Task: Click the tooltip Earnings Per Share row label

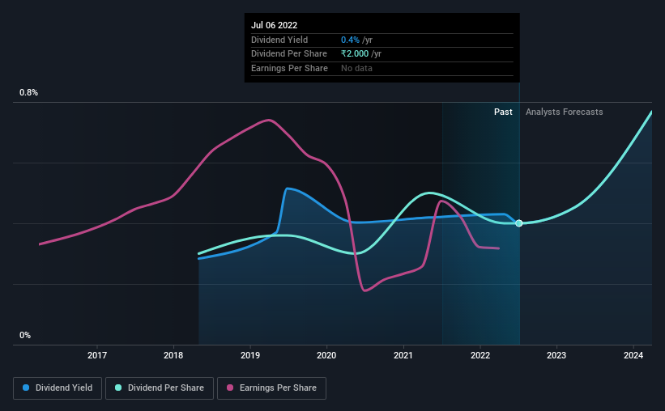Action: pyautogui.click(x=289, y=68)
